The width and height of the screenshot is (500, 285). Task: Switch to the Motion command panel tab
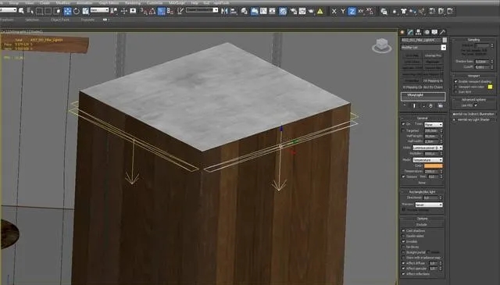click(x=427, y=32)
